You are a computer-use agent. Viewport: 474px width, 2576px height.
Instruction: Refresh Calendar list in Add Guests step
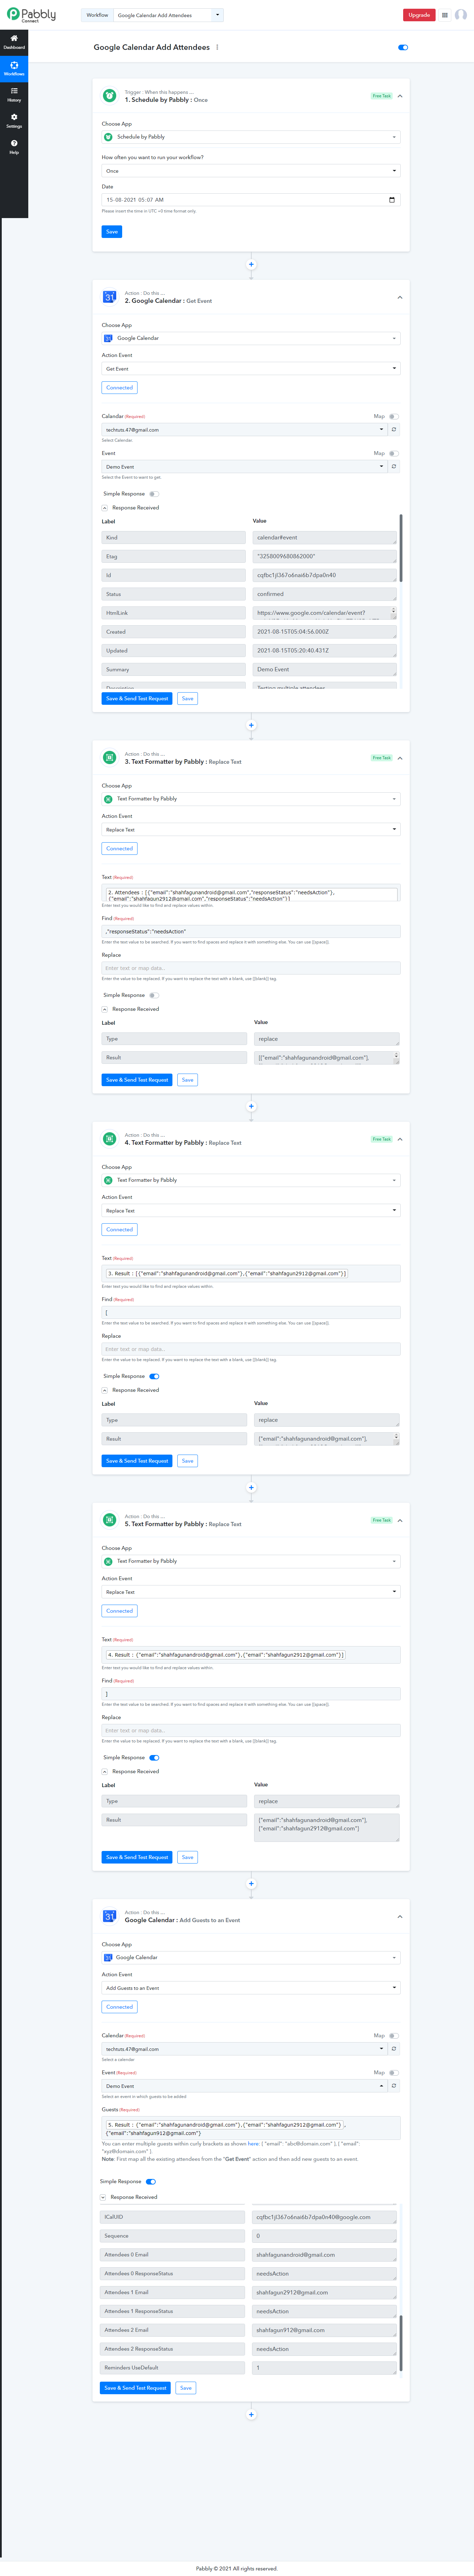coord(394,2049)
